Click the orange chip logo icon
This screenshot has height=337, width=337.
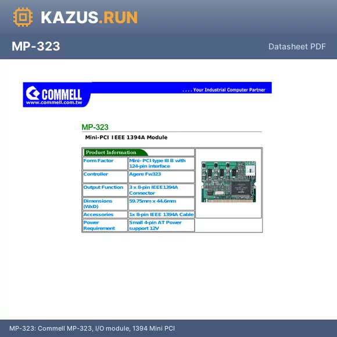tap(23, 17)
